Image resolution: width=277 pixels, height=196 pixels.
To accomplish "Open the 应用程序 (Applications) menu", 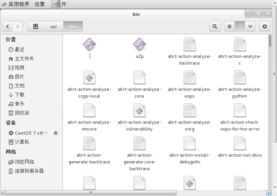I will click(16, 4).
